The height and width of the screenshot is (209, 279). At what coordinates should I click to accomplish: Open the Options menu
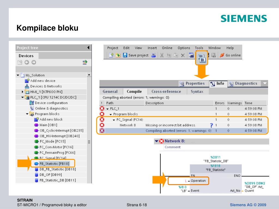click(184, 48)
